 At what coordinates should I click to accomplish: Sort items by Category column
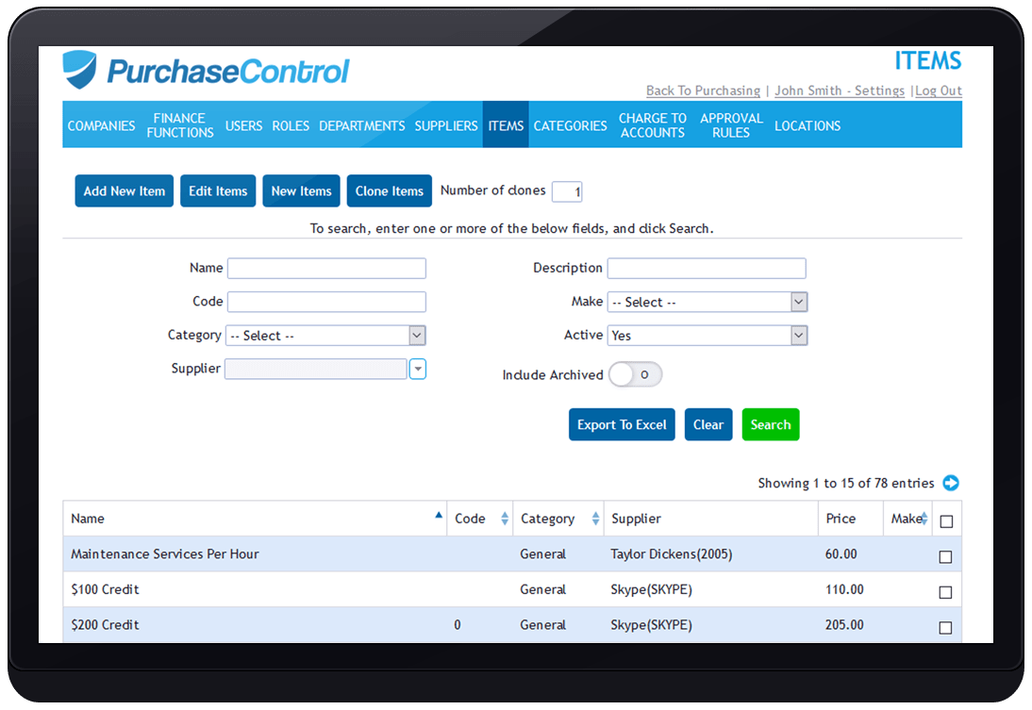(595, 519)
